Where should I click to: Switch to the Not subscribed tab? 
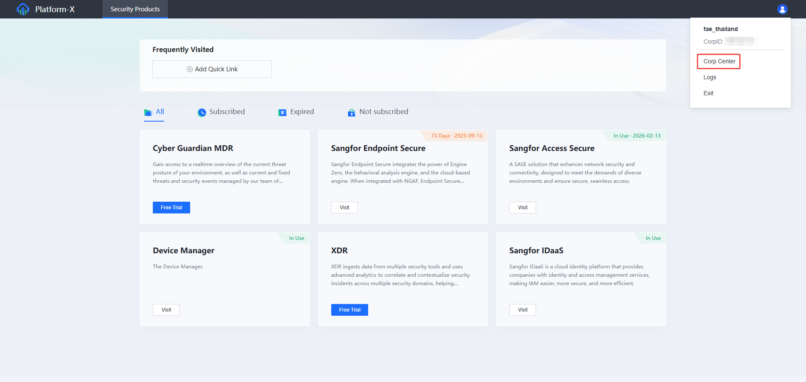click(x=378, y=112)
